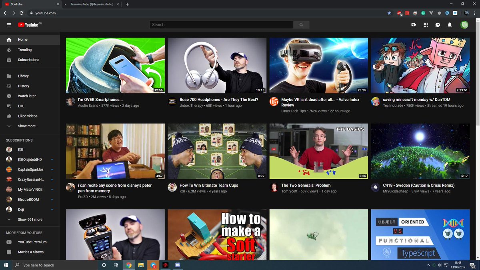This screenshot has height=270, width=480.
Task: Click the Technoblade channel name
Action: tap(394, 106)
